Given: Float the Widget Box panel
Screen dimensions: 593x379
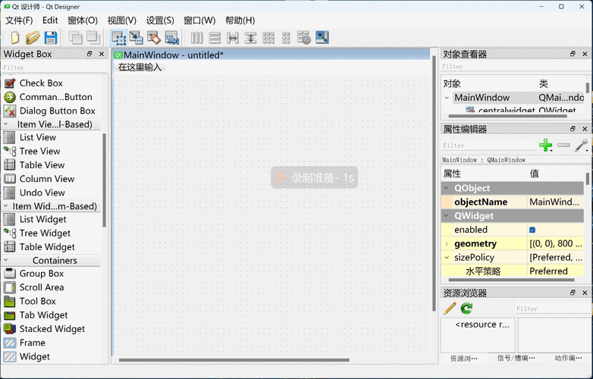Looking at the screenshot, I should click(89, 54).
